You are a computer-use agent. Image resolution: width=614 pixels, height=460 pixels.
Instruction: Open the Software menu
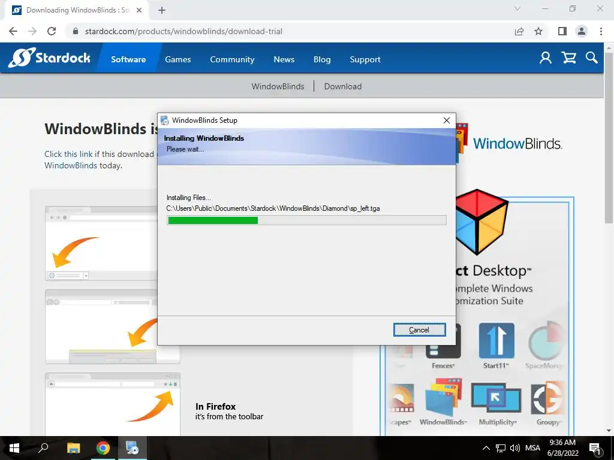coord(128,59)
